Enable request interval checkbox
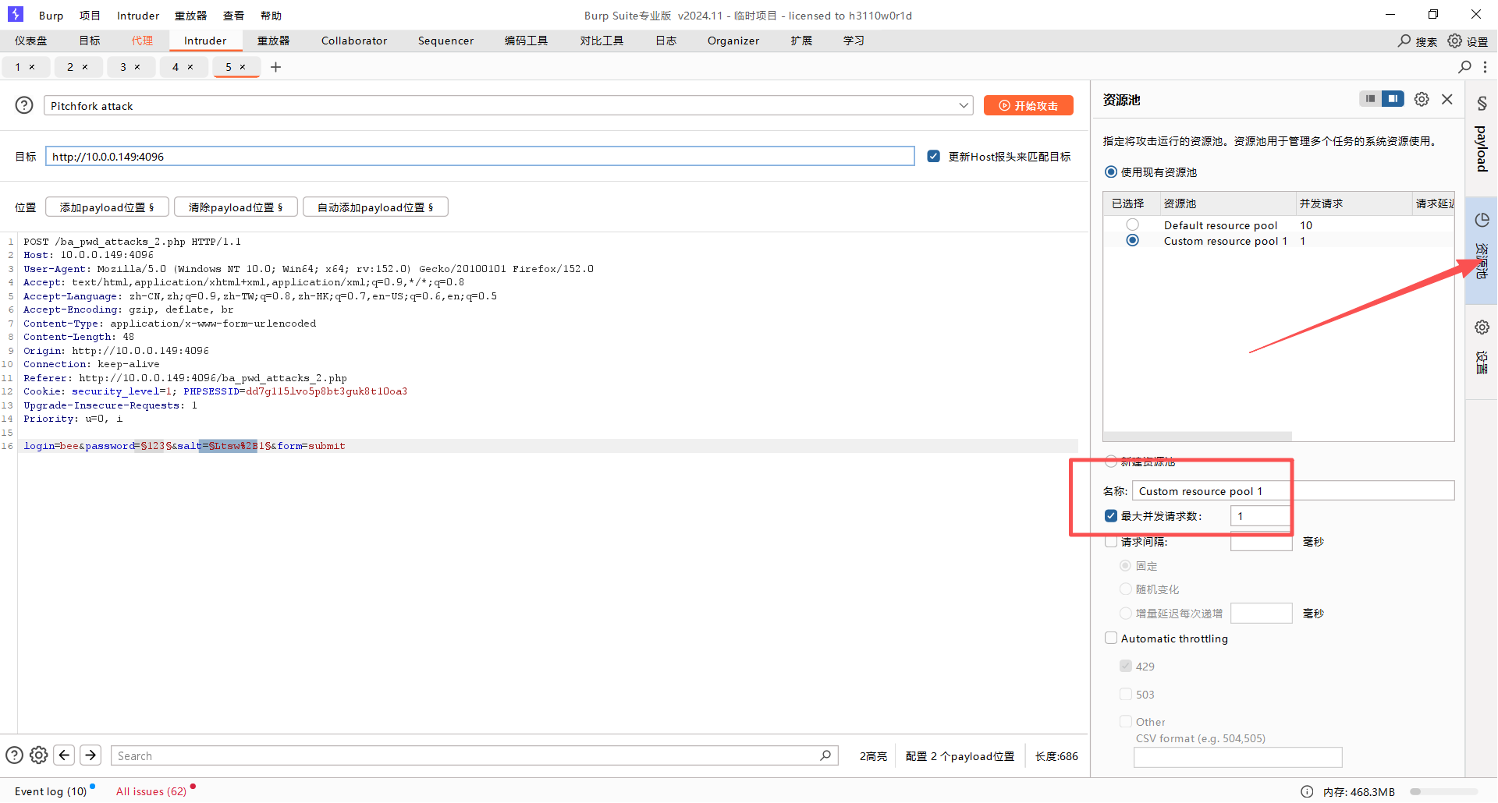This screenshot has height=803, width=1498. [x=1111, y=542]
